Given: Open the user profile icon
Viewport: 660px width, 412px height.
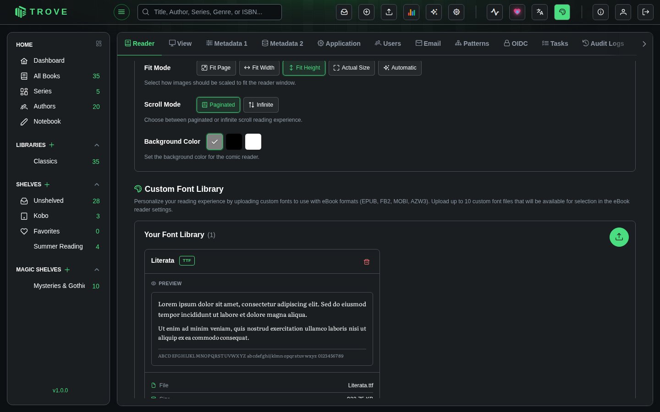Looking at the screenshot, I should click(623, 12).
